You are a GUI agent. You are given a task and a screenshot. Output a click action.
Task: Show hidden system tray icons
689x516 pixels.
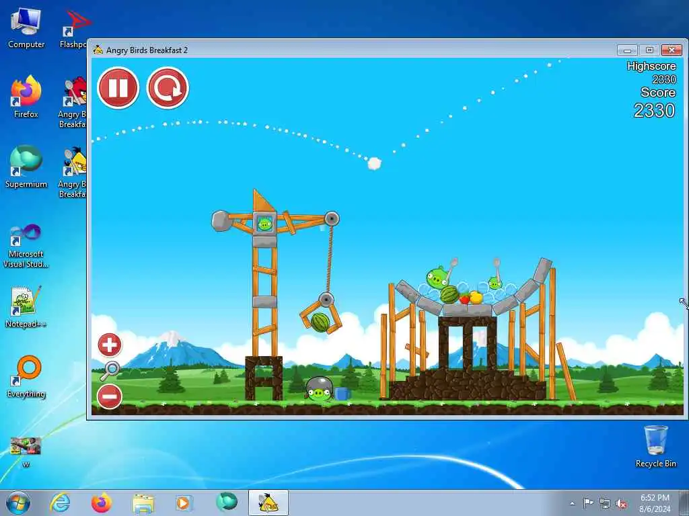pos(572,504)
